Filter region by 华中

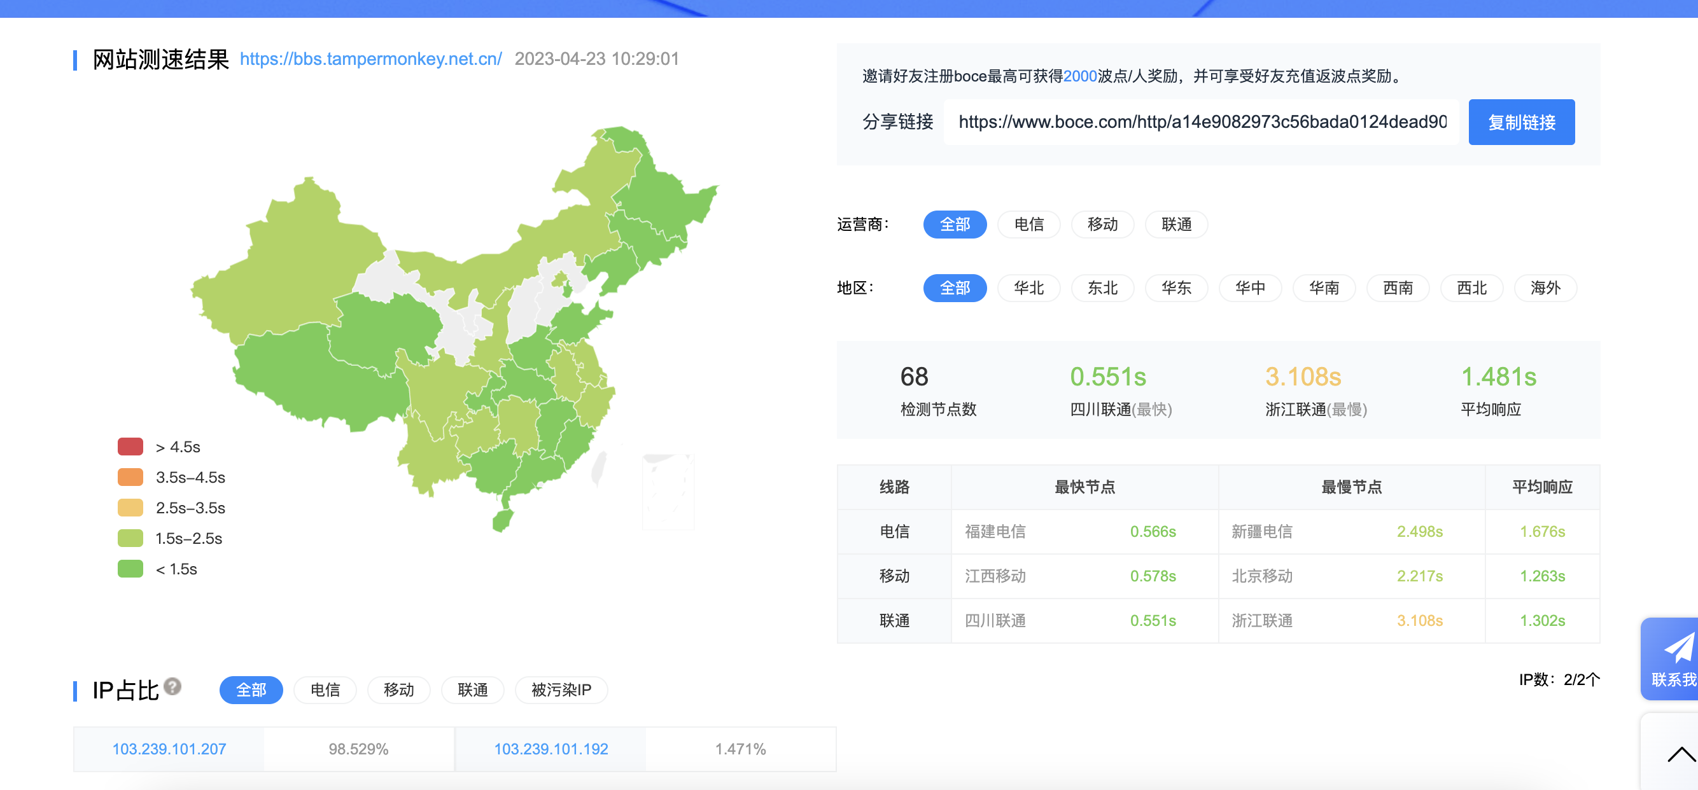point(1250,288)
